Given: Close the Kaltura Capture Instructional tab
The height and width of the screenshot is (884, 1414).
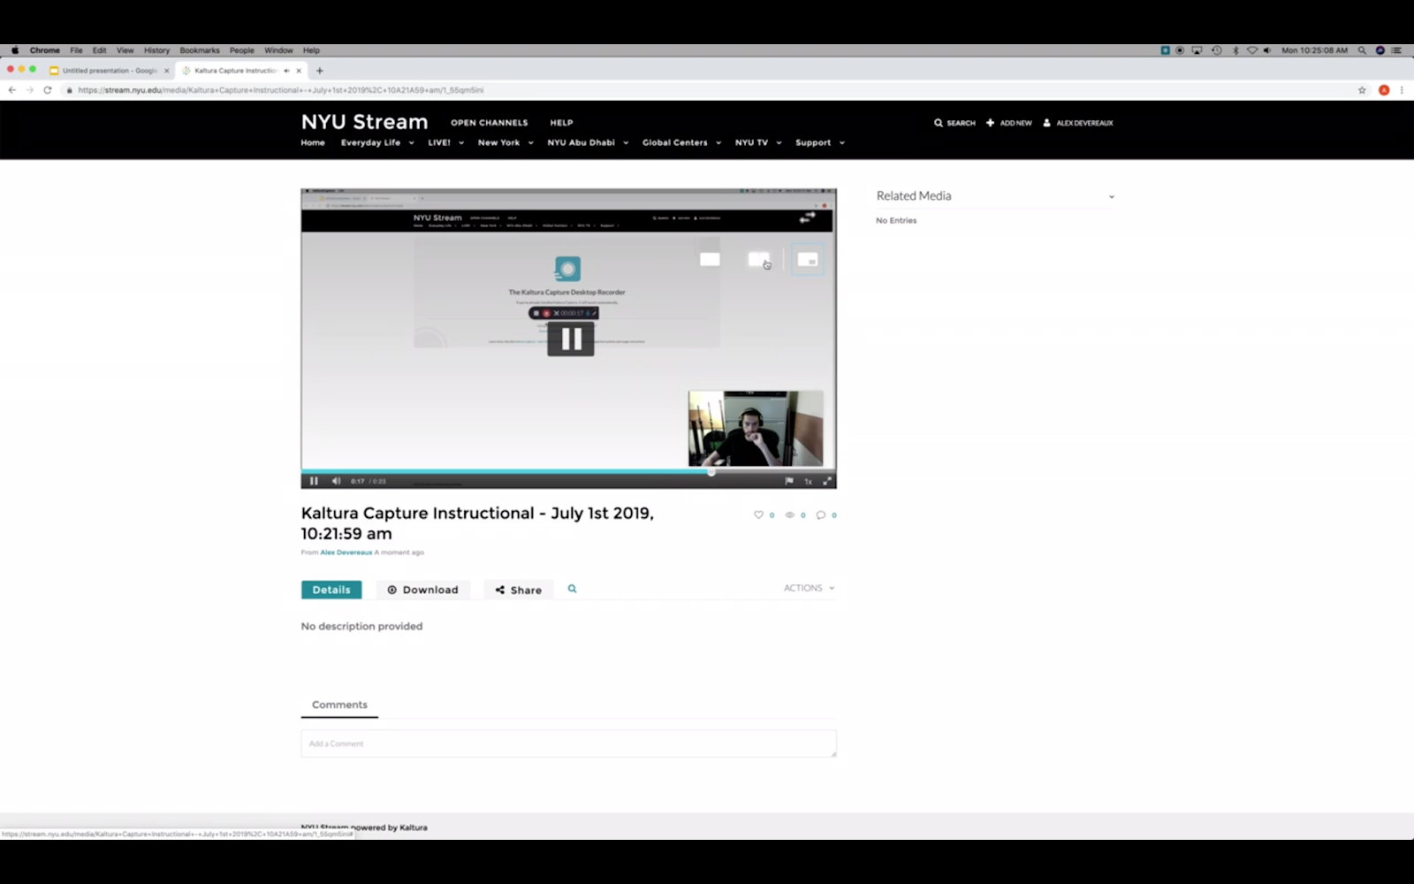Looking at the screenshot, I should [x=299, y=71].
